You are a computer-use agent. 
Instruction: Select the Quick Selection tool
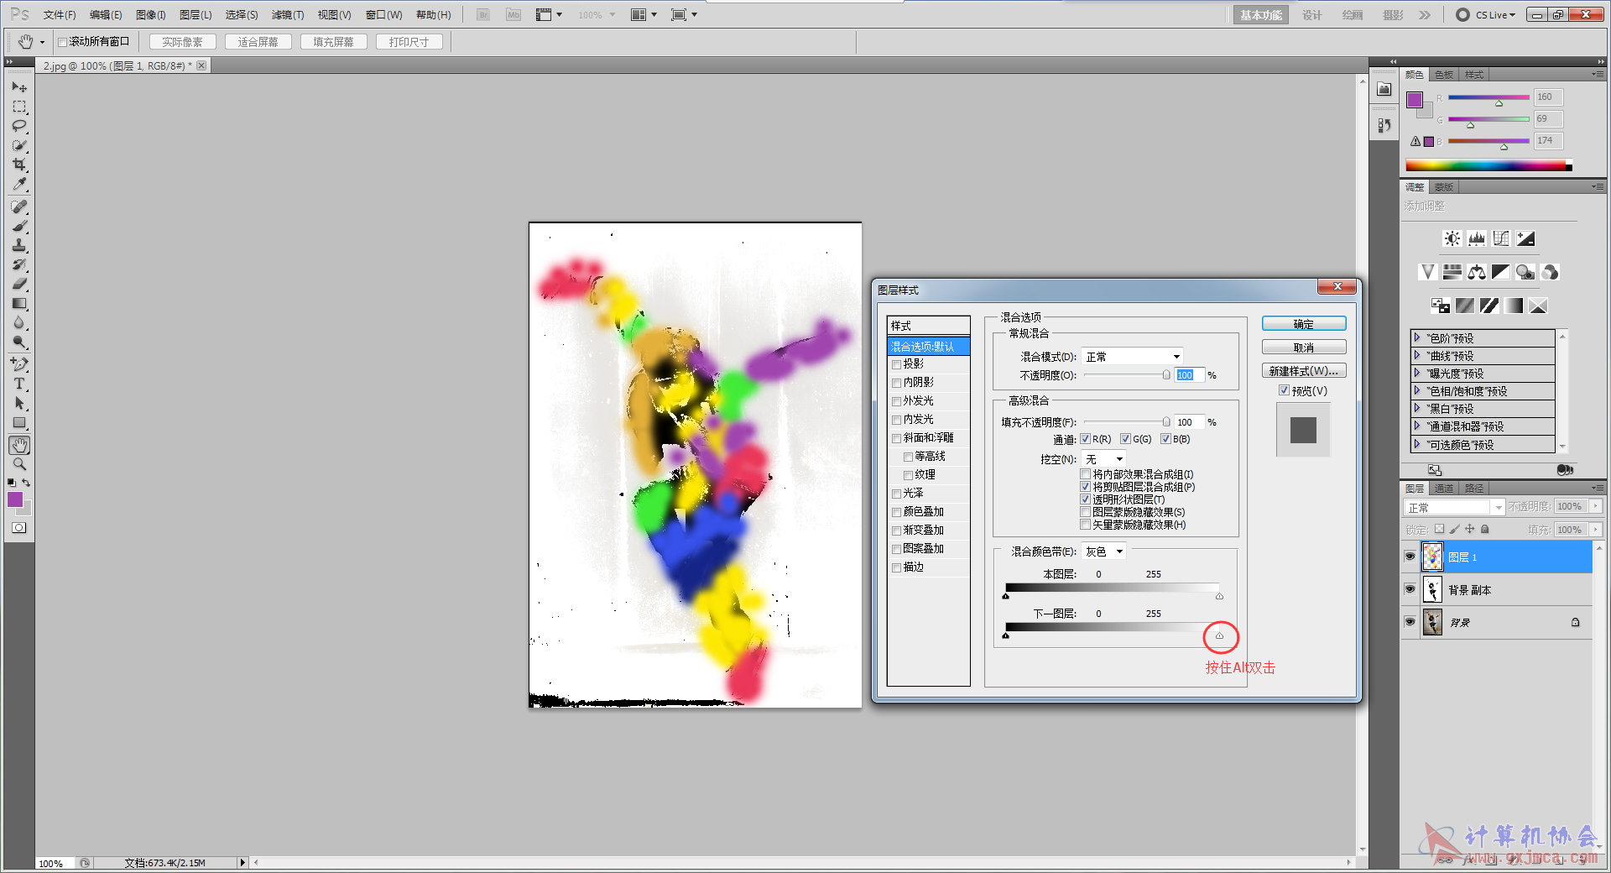19,145
